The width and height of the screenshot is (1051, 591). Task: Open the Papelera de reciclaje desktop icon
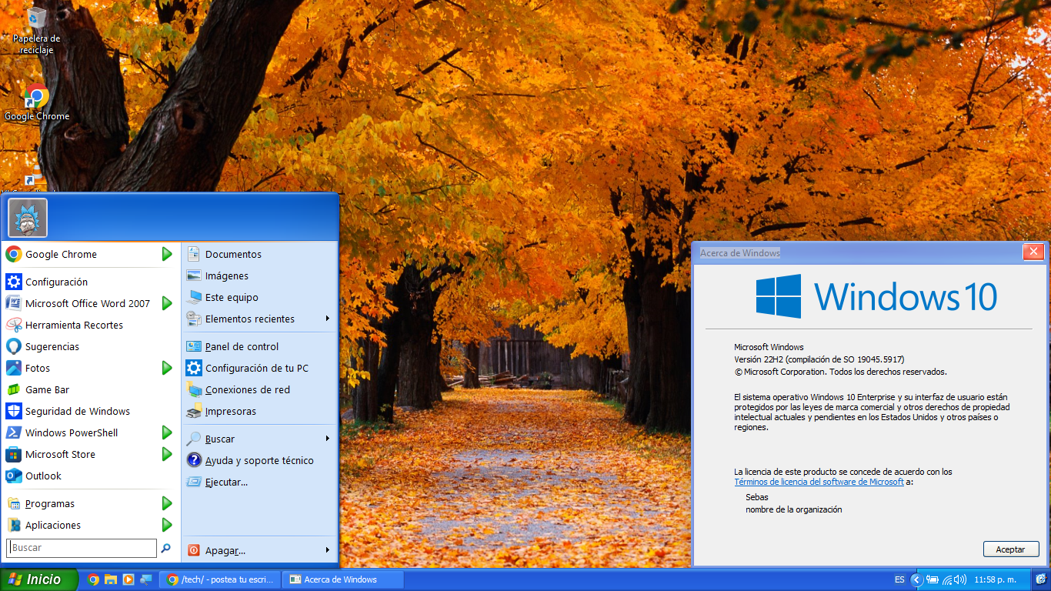tap(36, 31)
